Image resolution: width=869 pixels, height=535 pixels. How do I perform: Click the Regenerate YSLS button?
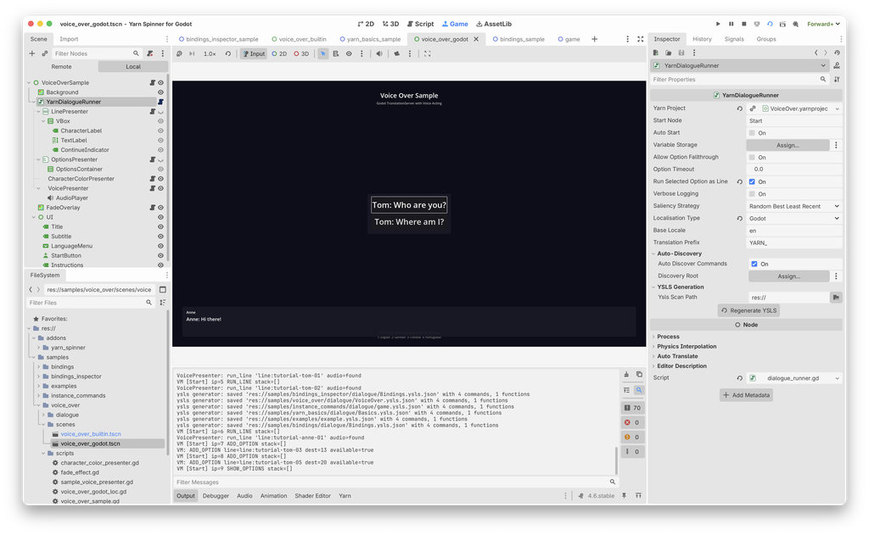(747, 309)
